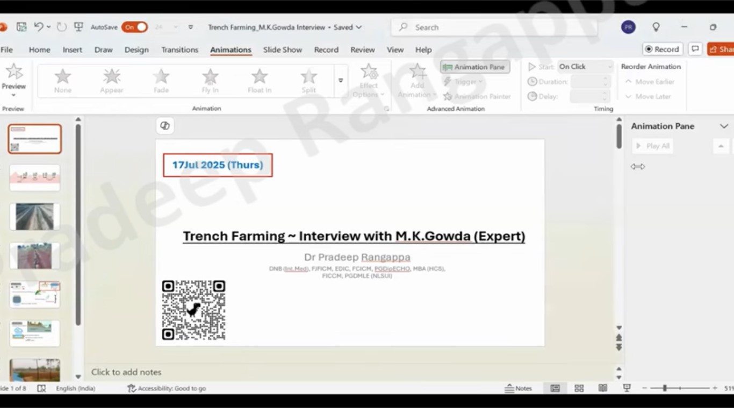Open the comments icon button

(x=695, y=49)
